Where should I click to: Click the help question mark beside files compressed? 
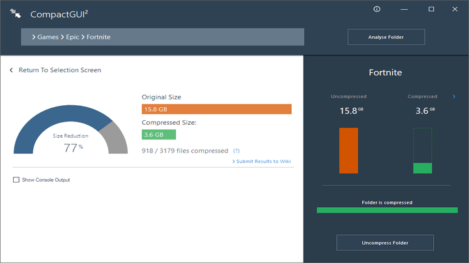236,151
